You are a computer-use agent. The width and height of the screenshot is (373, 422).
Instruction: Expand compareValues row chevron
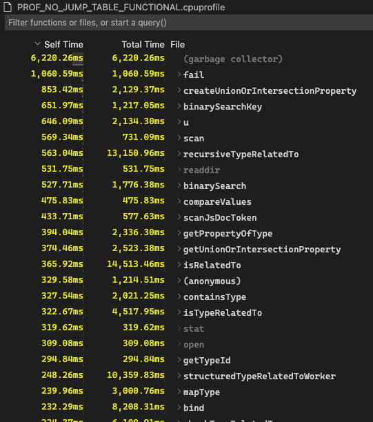click(x=179, y=201)
